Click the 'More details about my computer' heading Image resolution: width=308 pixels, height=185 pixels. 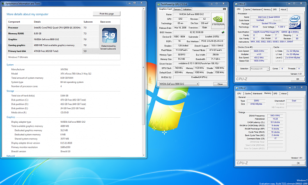tap(28, 14)
